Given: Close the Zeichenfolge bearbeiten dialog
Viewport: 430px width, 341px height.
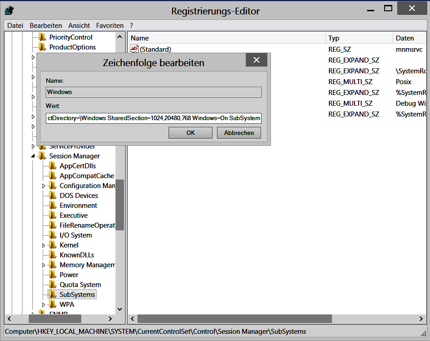Looking at the screenshot, I should 257,60.
